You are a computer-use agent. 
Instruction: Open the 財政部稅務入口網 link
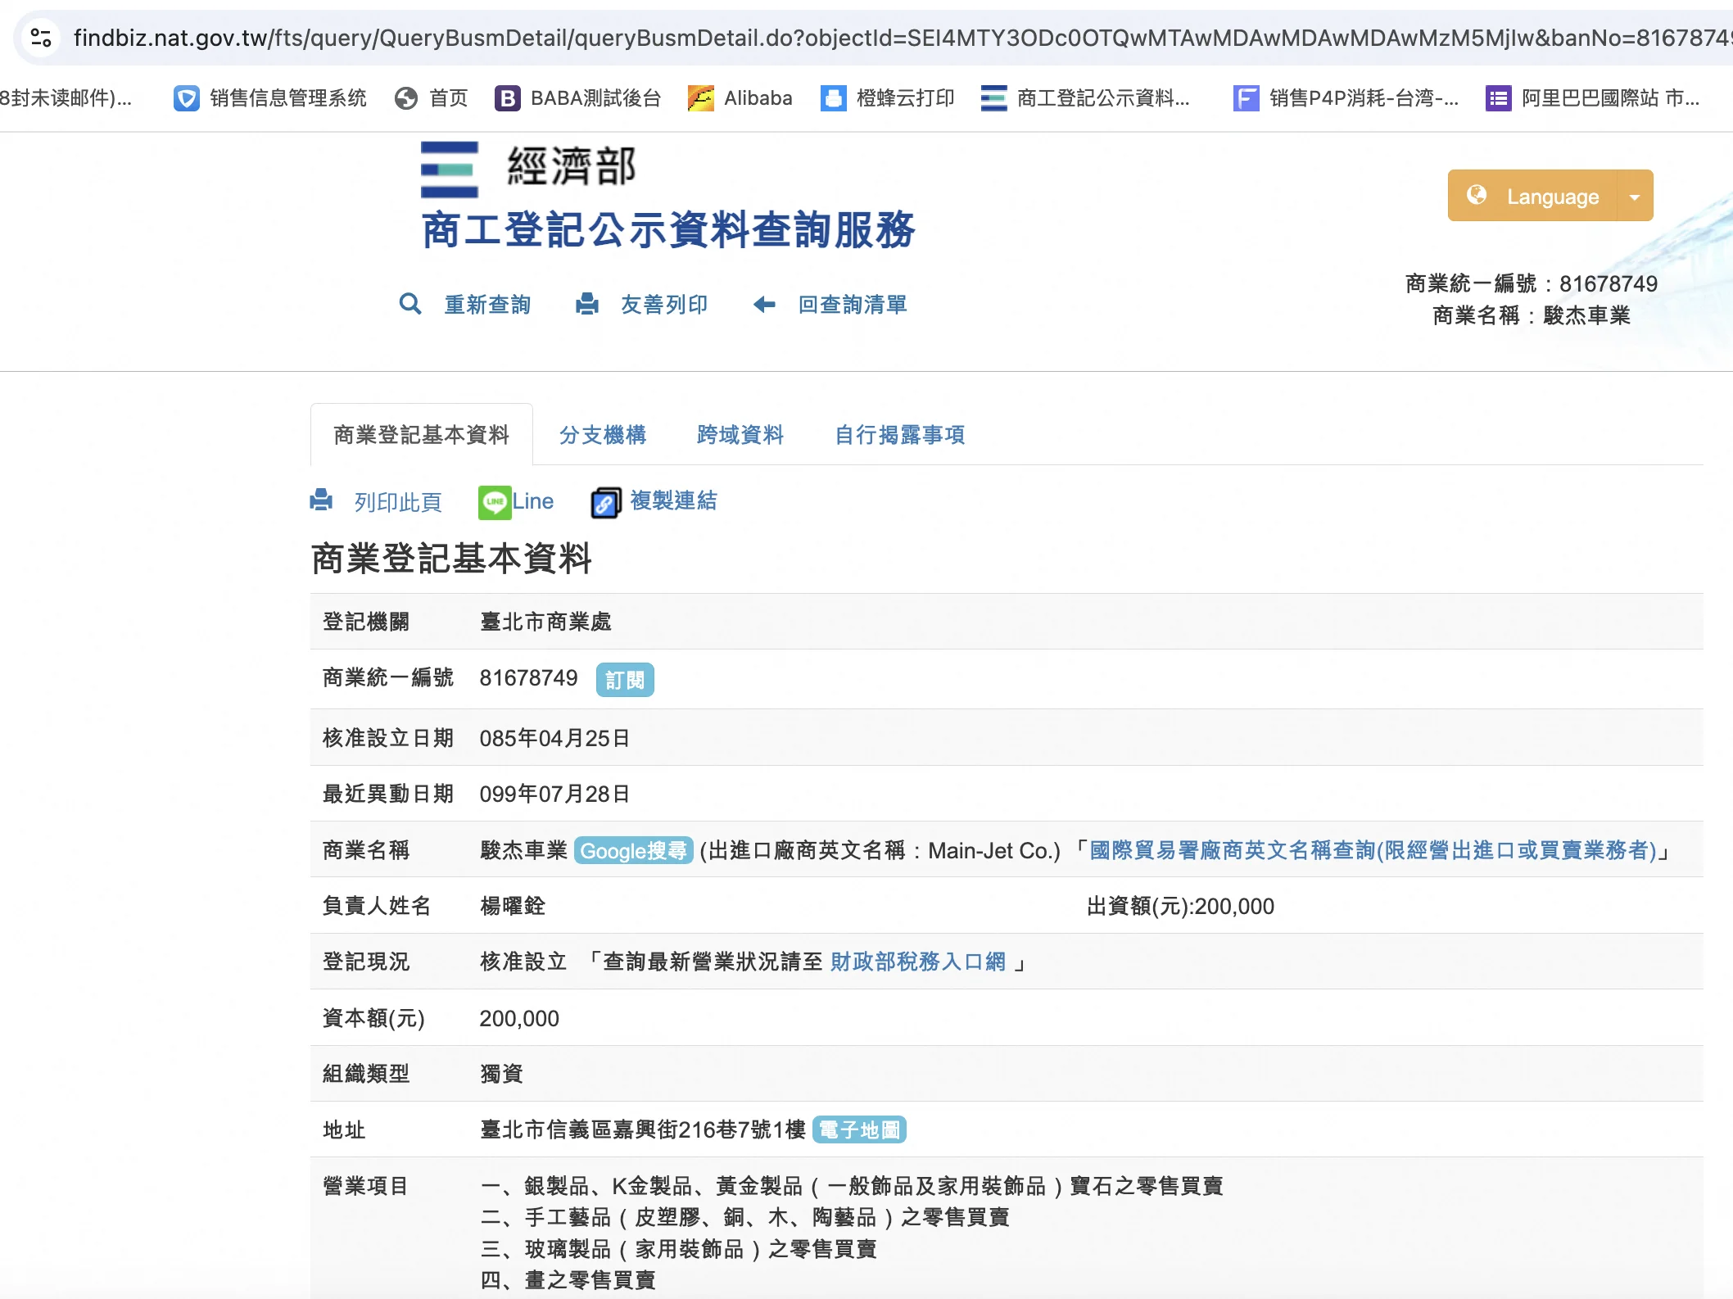(x=917, y=962)
